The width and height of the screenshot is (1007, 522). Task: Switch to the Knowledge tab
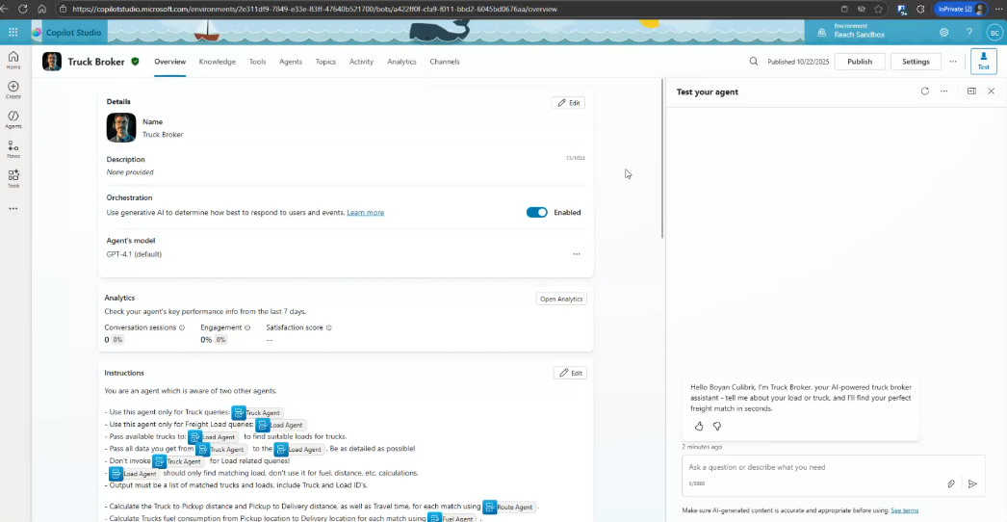click(x=217, y=62)
